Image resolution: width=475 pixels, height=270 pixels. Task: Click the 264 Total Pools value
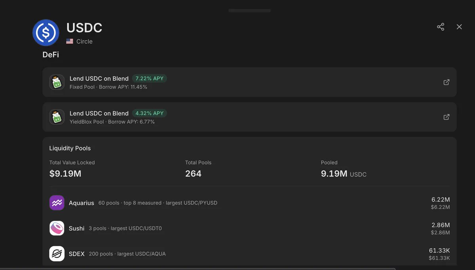pyautogui.click(x=193, y=173)
